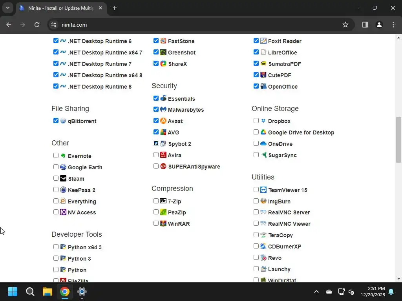Open File Explorer from the taskbar
Image resolution: width=402 pixels, height=301 pixels.
(48, 292)
